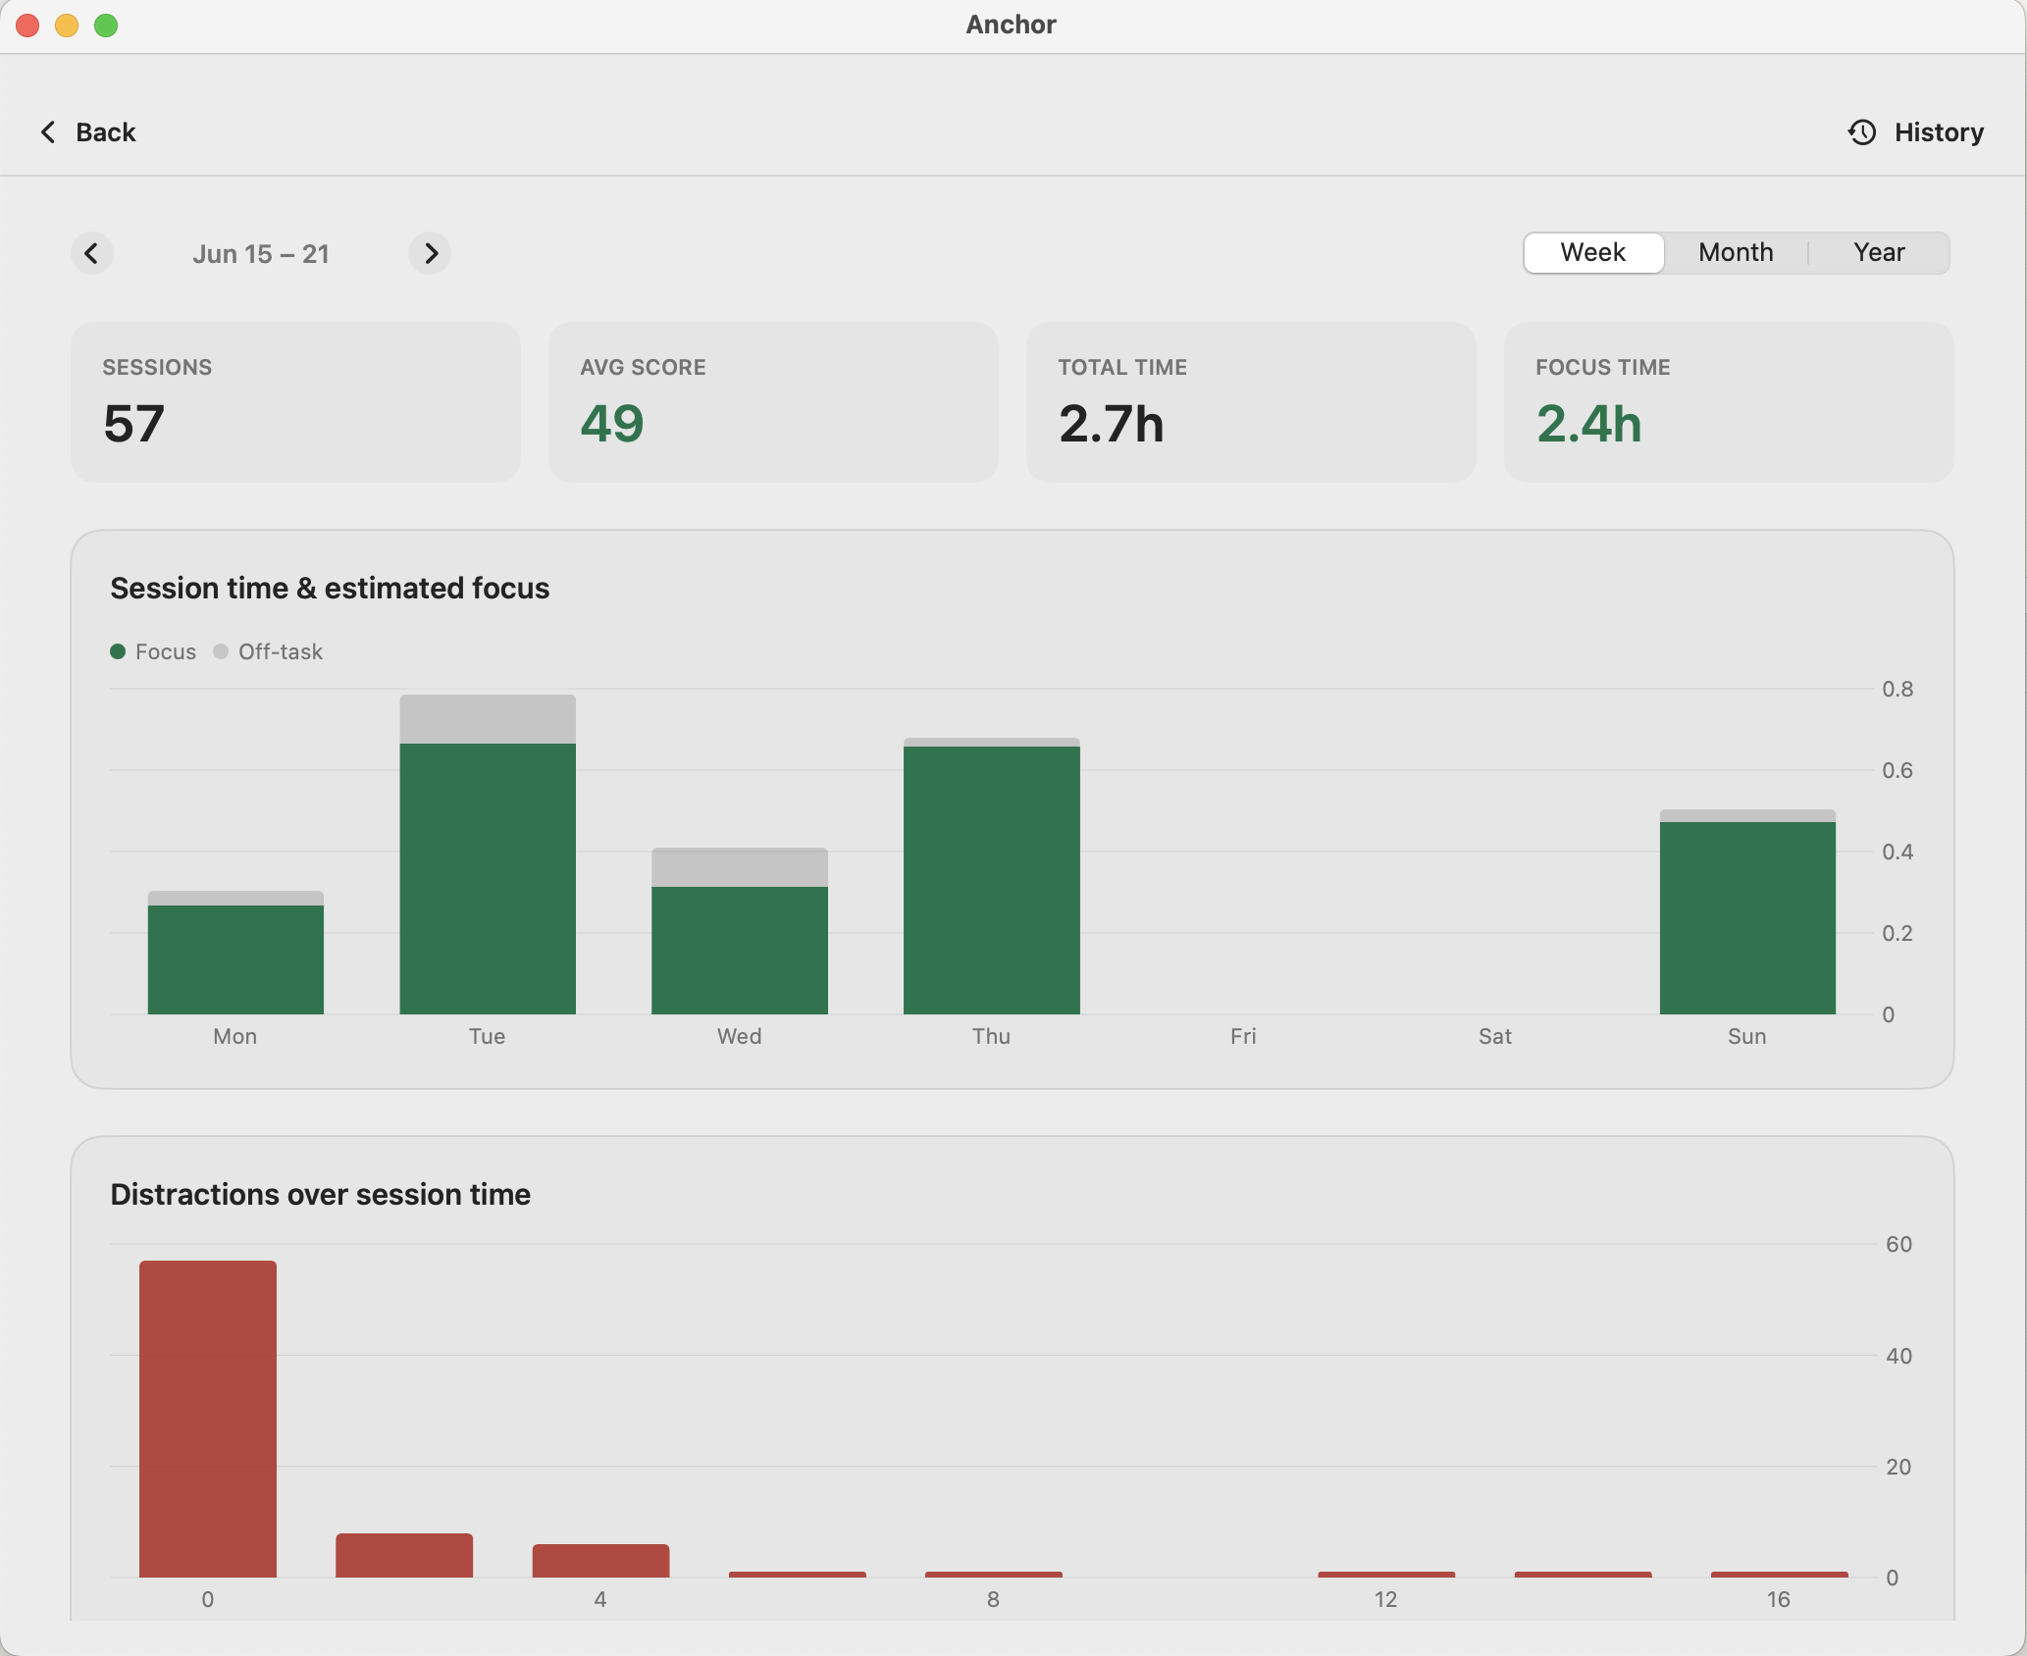Switch to the Year tab
2027x1656 pixels.
click(x=1879, y=253)
